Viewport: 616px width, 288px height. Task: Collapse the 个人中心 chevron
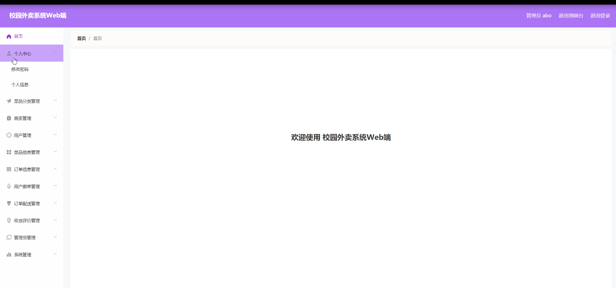(55, 53)
